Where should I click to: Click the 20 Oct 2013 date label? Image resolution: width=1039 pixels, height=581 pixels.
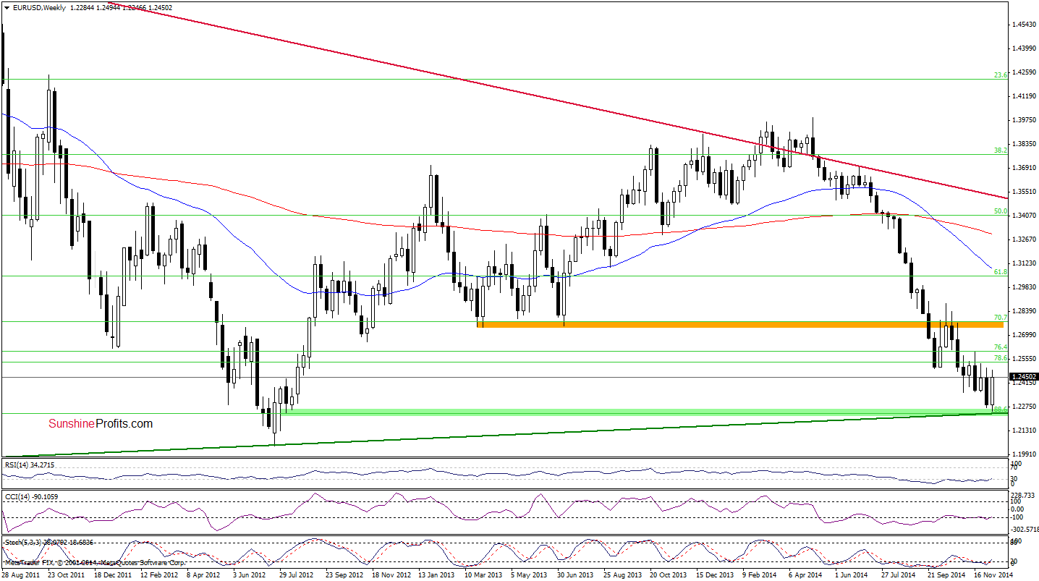coord(667,575)
